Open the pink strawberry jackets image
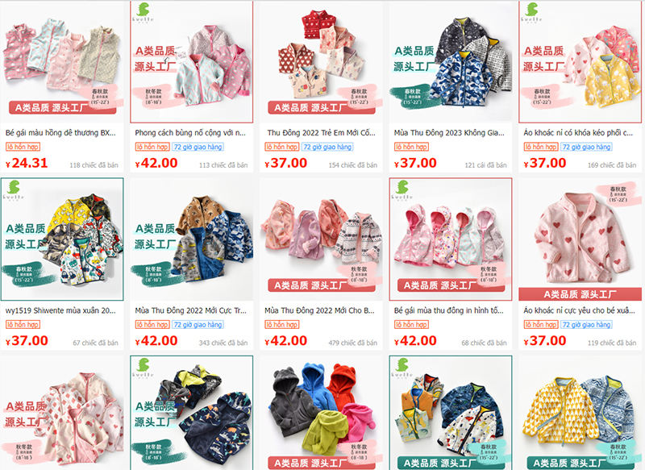This screenshot has height=470, width=645. [62, 413]
